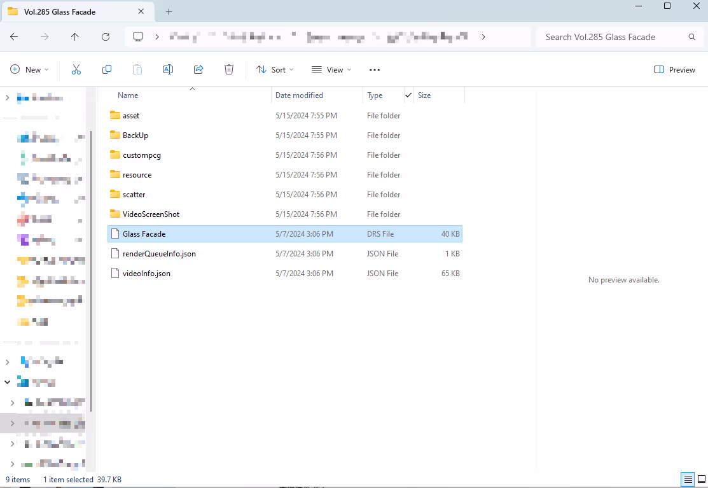The image size is (708, 488).
Task: Click the DRS File type cell
Action: [380, 234]
